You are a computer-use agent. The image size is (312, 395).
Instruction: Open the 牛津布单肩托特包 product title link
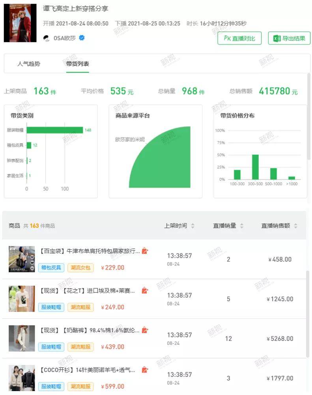(90, 251)
